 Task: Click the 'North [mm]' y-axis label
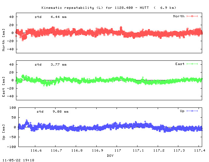click(x=4, y=40)
